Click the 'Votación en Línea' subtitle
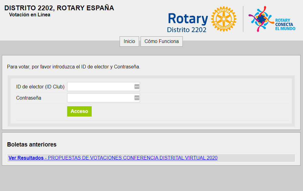Viewport: 303px width, 191px height. [x=30, y=15]
